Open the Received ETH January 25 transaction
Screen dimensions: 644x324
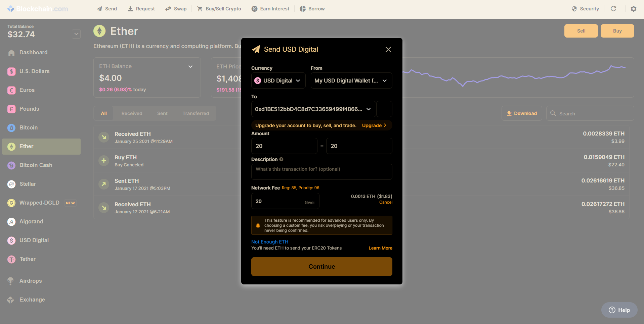point(361,137)
